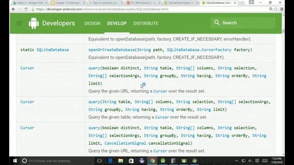
Task: Open Cursor link in 'Query the given table' description
Action: tap(162, 117)
